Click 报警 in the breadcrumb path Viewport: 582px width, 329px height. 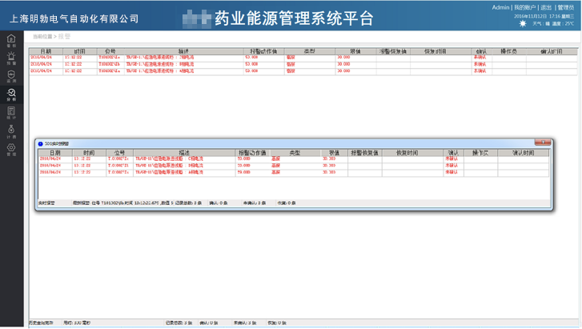[x=63, y=37]
